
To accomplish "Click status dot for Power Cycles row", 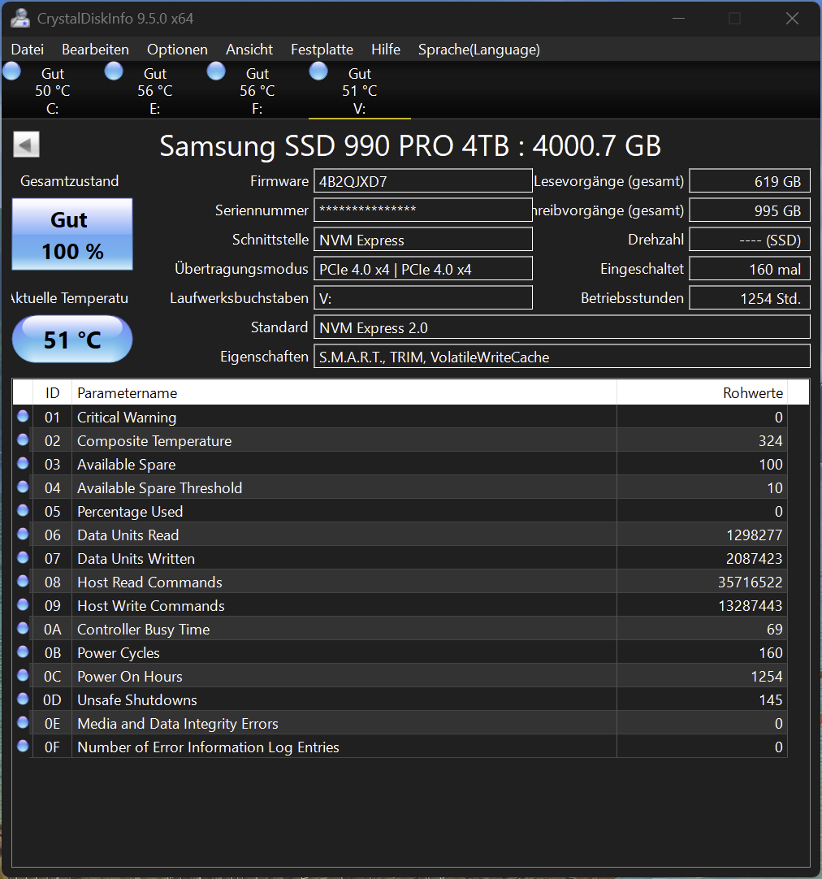I will tap(23, 652).
